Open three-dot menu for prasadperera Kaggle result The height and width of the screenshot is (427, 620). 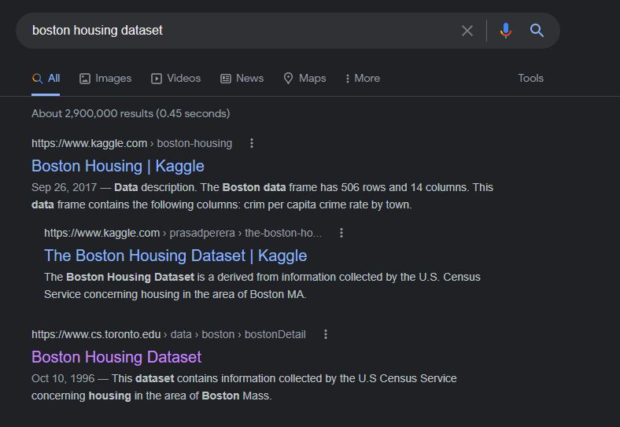coord(341,233)
